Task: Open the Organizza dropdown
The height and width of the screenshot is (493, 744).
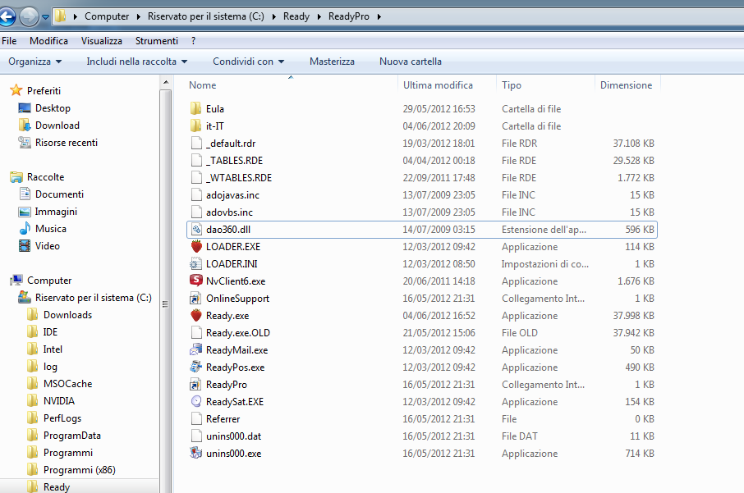Action: (x=35, y=62)
